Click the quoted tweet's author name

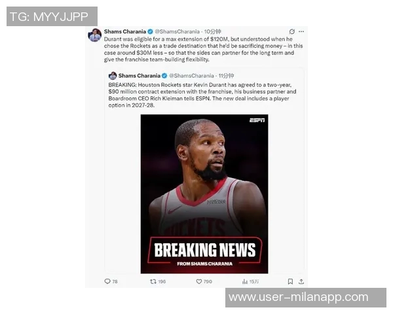point(140,76)
